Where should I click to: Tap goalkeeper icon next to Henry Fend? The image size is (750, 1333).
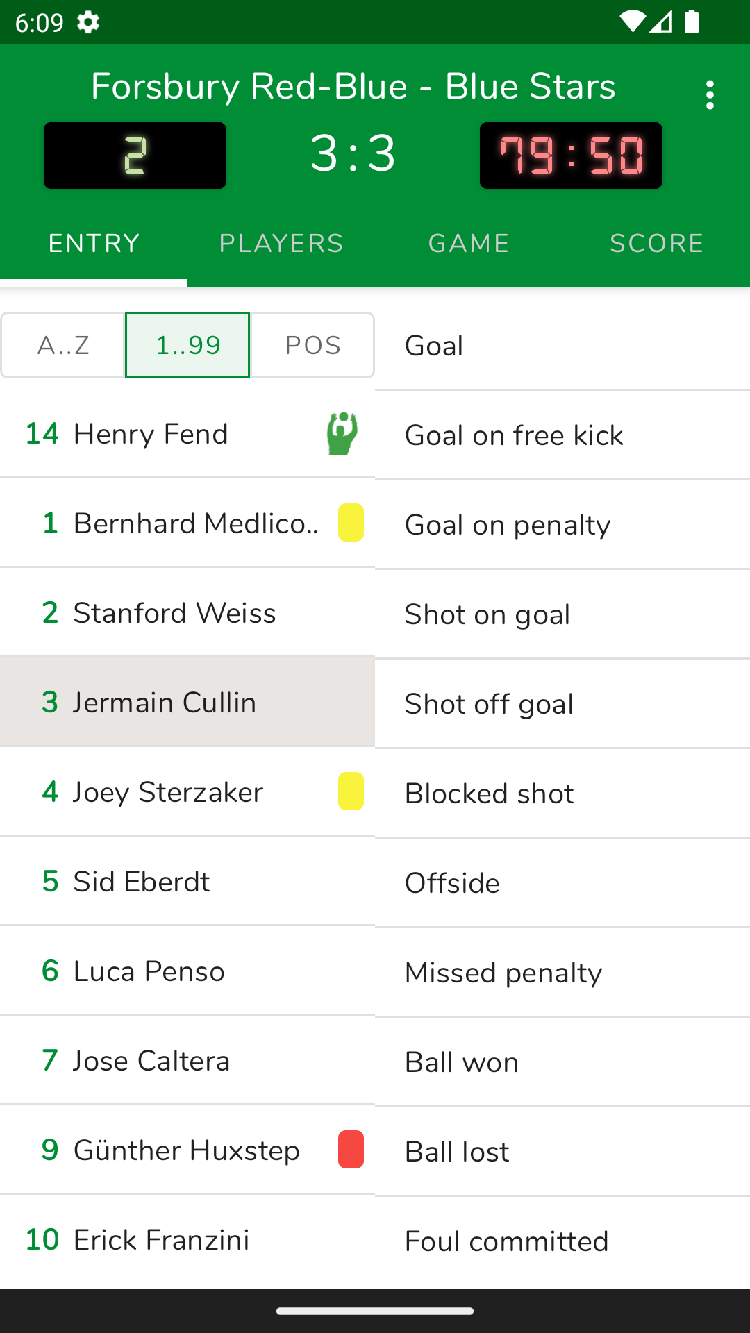click(x=342, y=434)
